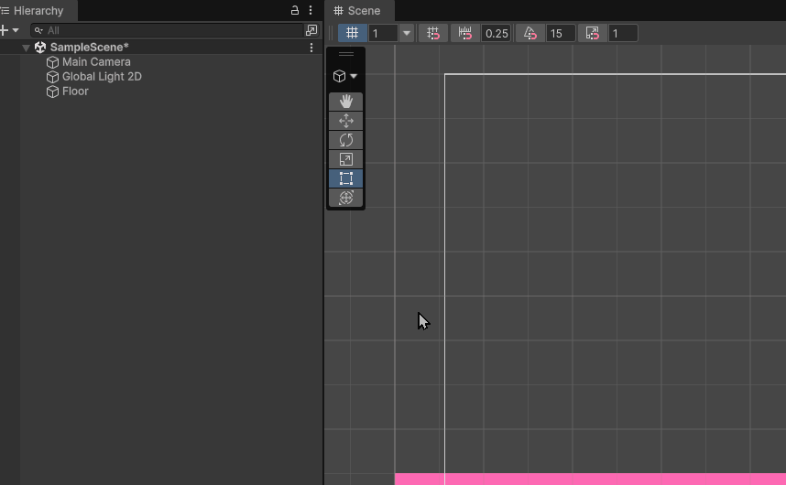The height and width of the screenshot is (485, 786).
Task: Open the grid settings dropdown arrow
Action: [407, 34]
